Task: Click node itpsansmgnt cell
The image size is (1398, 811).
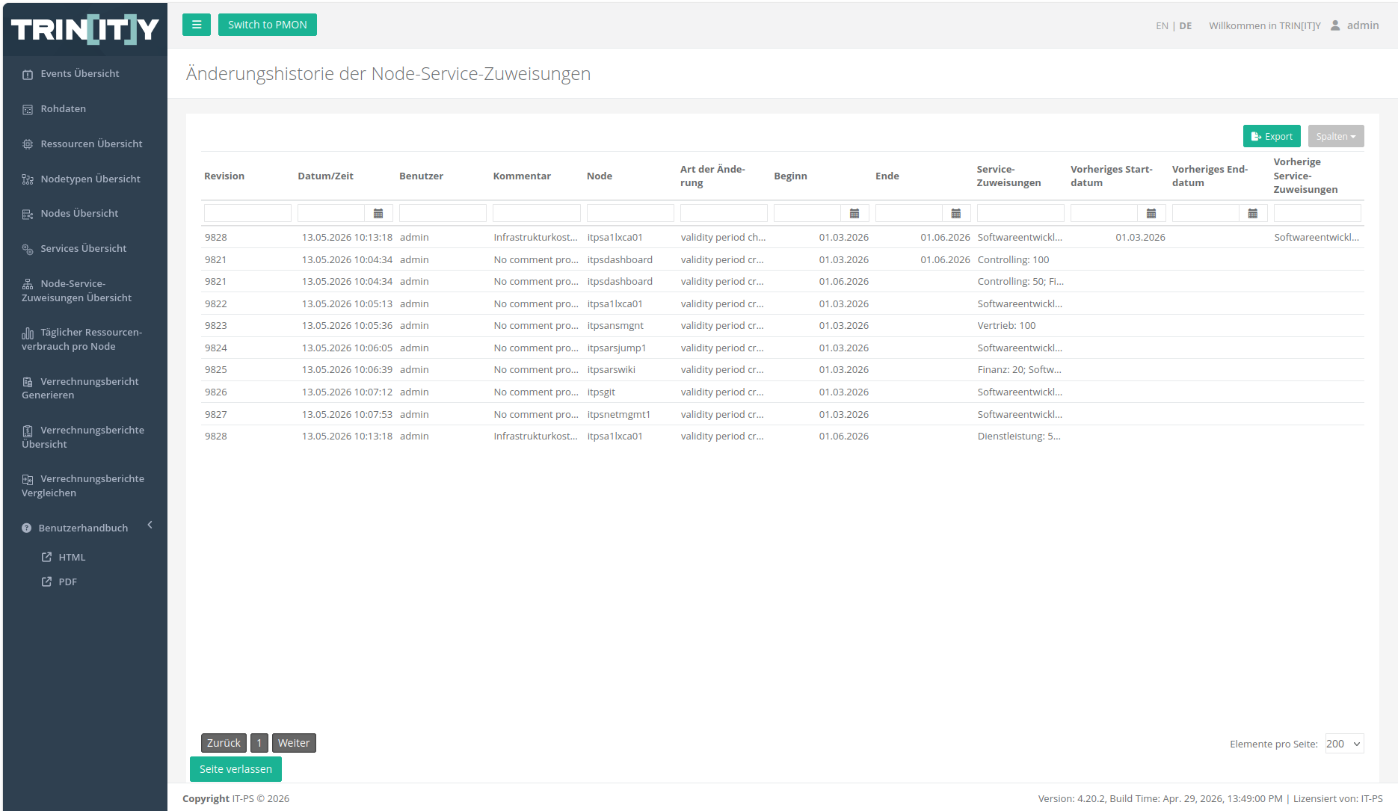Action: click(x=615, y=325)
